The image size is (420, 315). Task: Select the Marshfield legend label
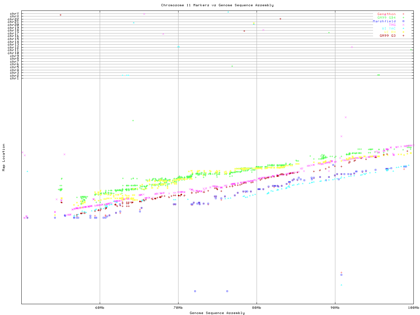(x=384, y=21)
